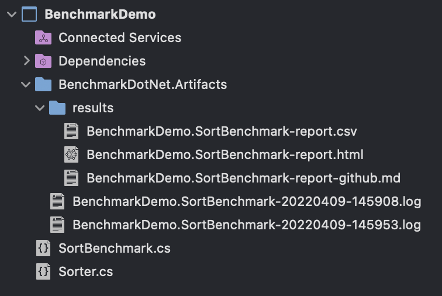Click the BenchmarkDotNet.Artifacts folder icon
The height and width of the screenshot is (296, 442).
point(43,84)
